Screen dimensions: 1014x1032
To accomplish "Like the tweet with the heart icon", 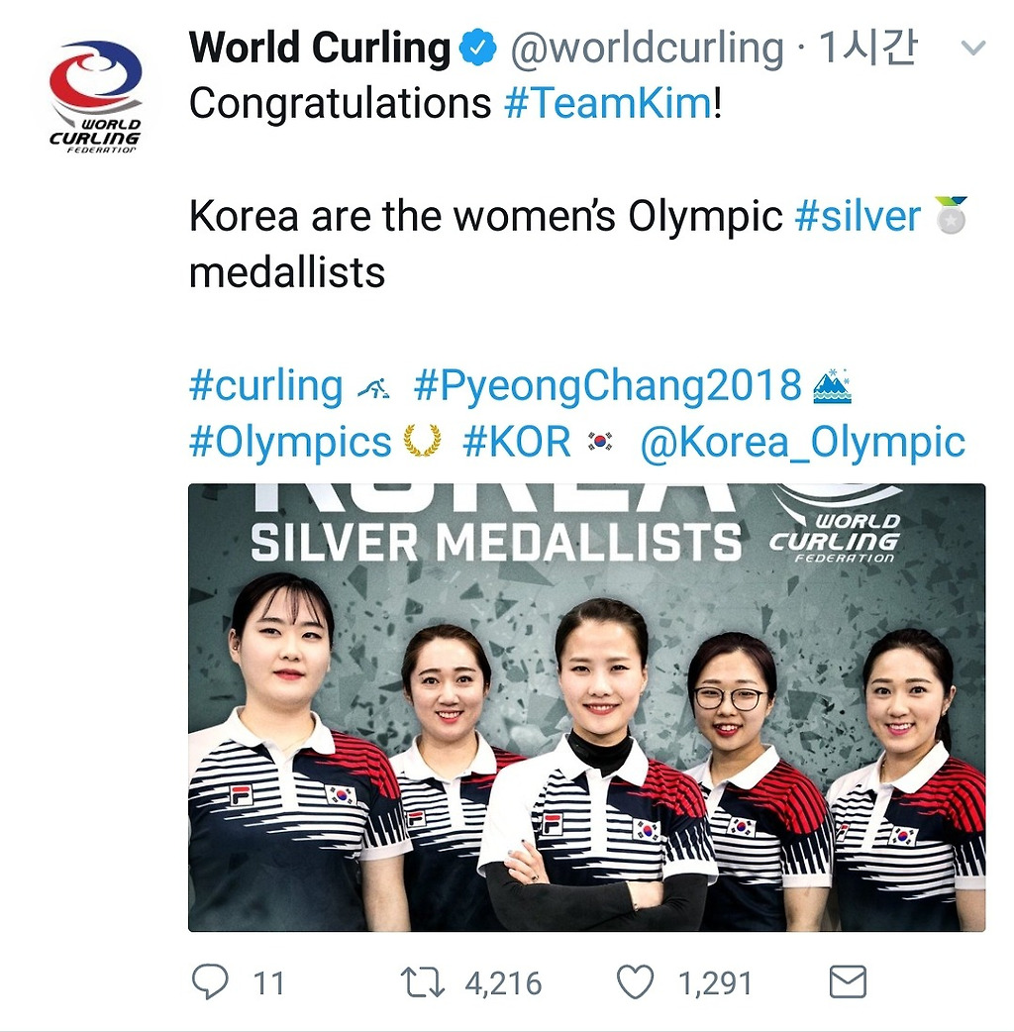I will tap(635, 982).
